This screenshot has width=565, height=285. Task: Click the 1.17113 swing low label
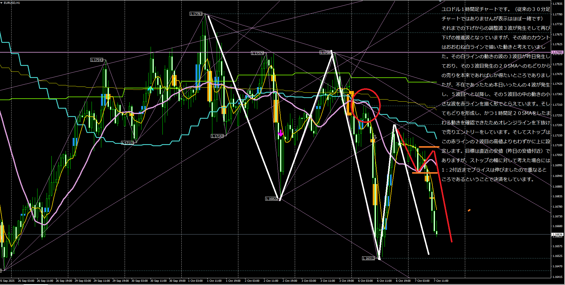[x=128, y=143]
